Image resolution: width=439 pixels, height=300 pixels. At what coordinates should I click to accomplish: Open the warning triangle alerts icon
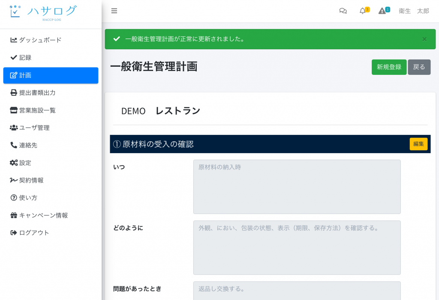382,11
